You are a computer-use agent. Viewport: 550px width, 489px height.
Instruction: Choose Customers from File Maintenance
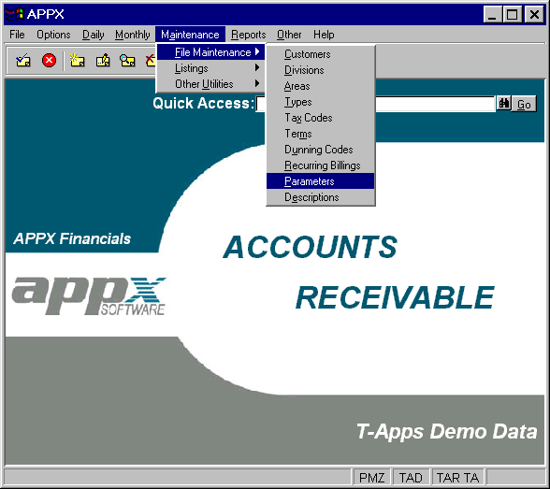pos(320,54)
